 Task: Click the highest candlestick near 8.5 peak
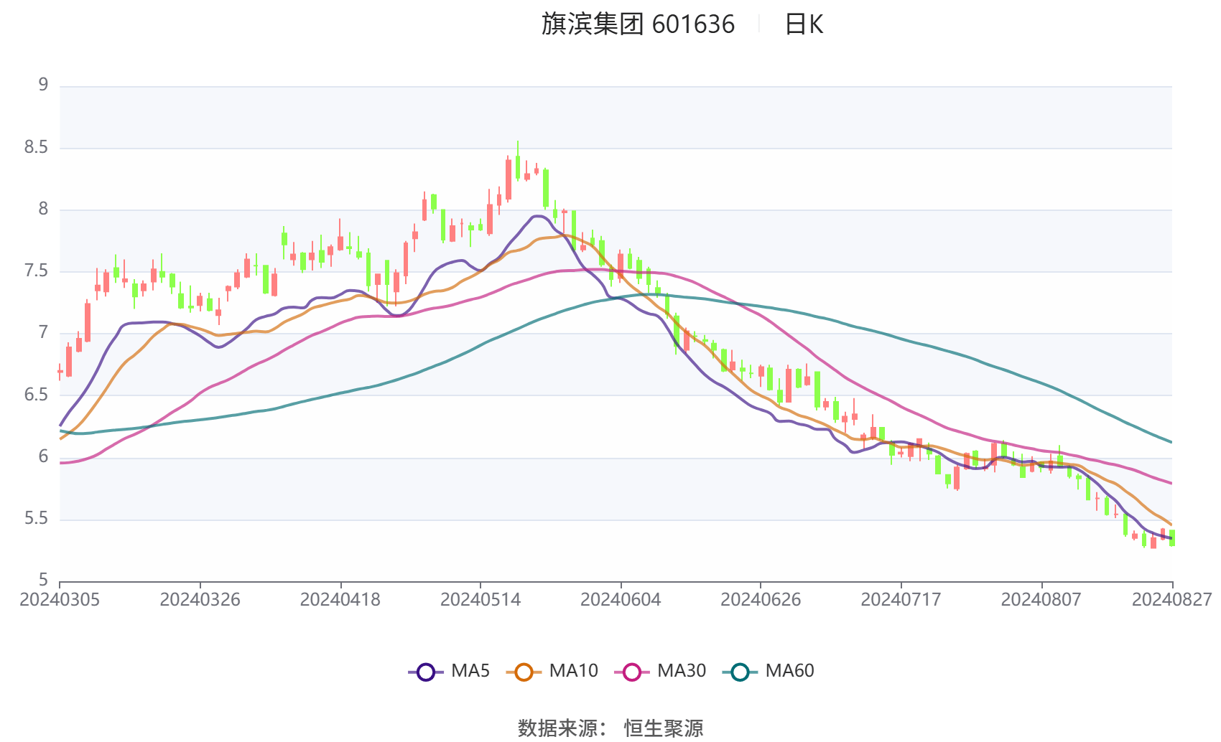pos(518,161)
